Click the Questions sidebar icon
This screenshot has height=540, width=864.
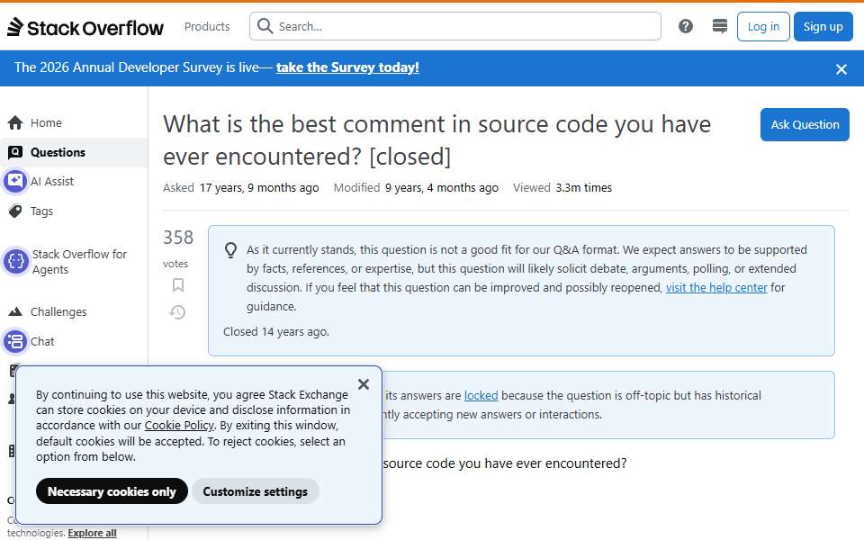pos(15,152)
